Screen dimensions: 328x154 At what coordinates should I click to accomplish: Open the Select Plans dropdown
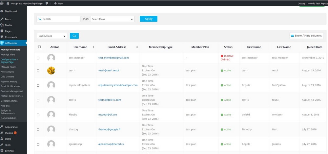click(x=112, y=19)
